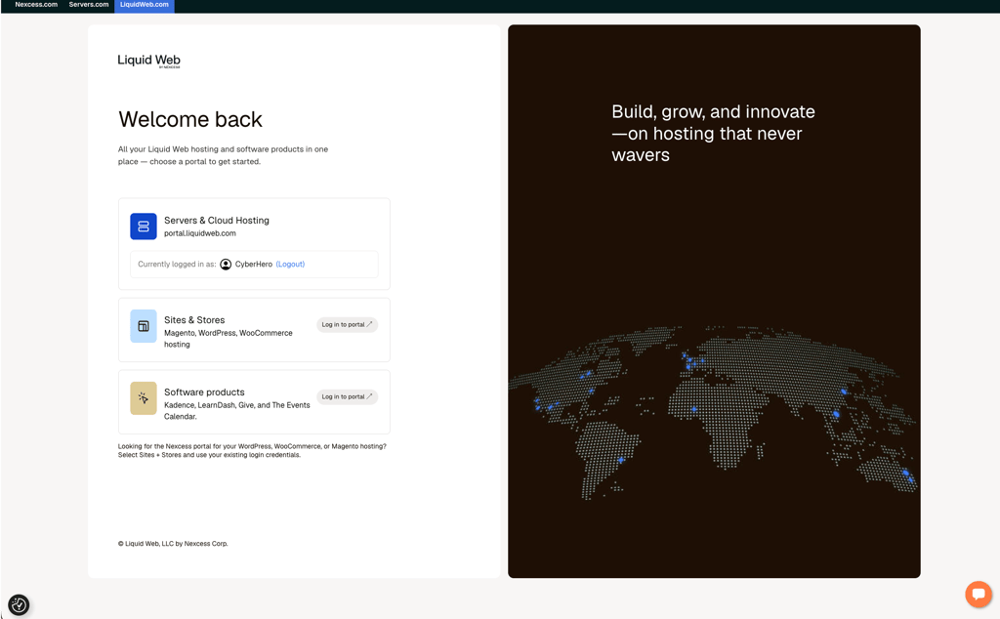The width and height of the screenshot is (1000, 619).
Task: Click the CyberHero user avatar icon
Action: 226,264
